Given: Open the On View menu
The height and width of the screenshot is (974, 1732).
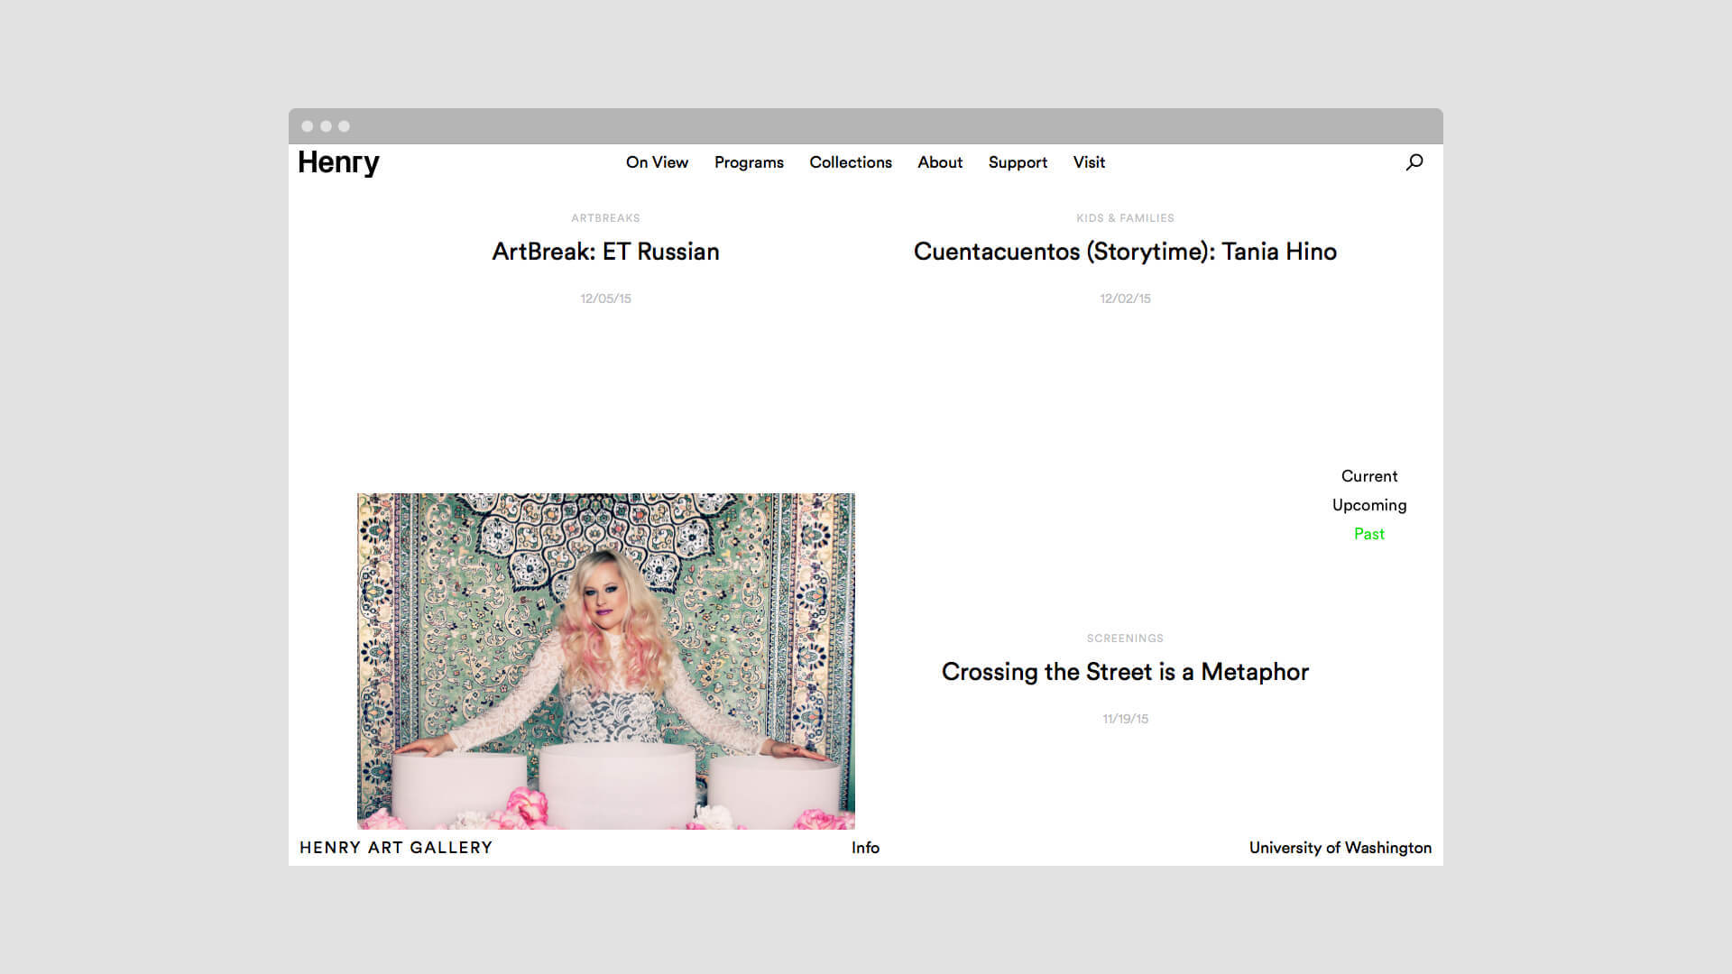Looking at the screenshot, I should click(657, 162).
